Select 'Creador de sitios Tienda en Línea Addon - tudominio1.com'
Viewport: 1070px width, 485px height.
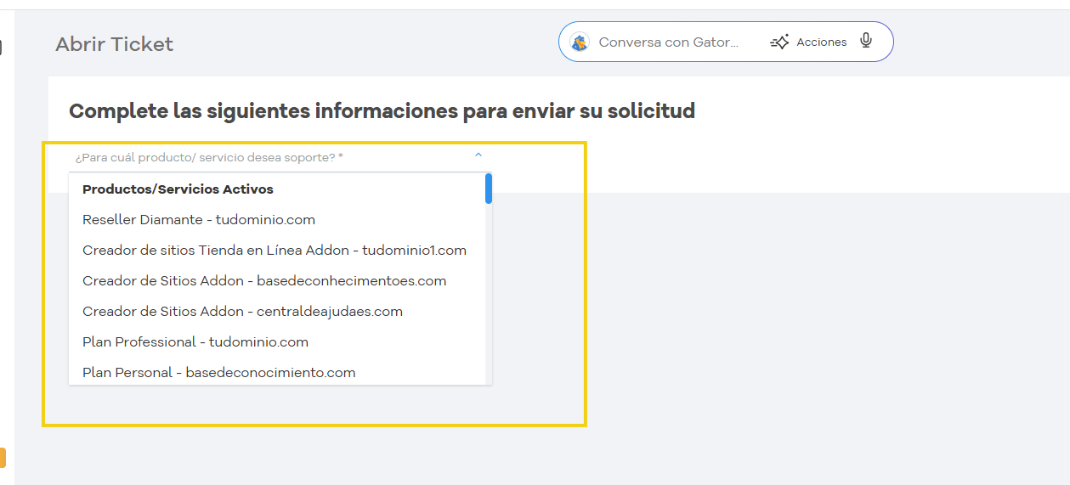click(277, 251)
